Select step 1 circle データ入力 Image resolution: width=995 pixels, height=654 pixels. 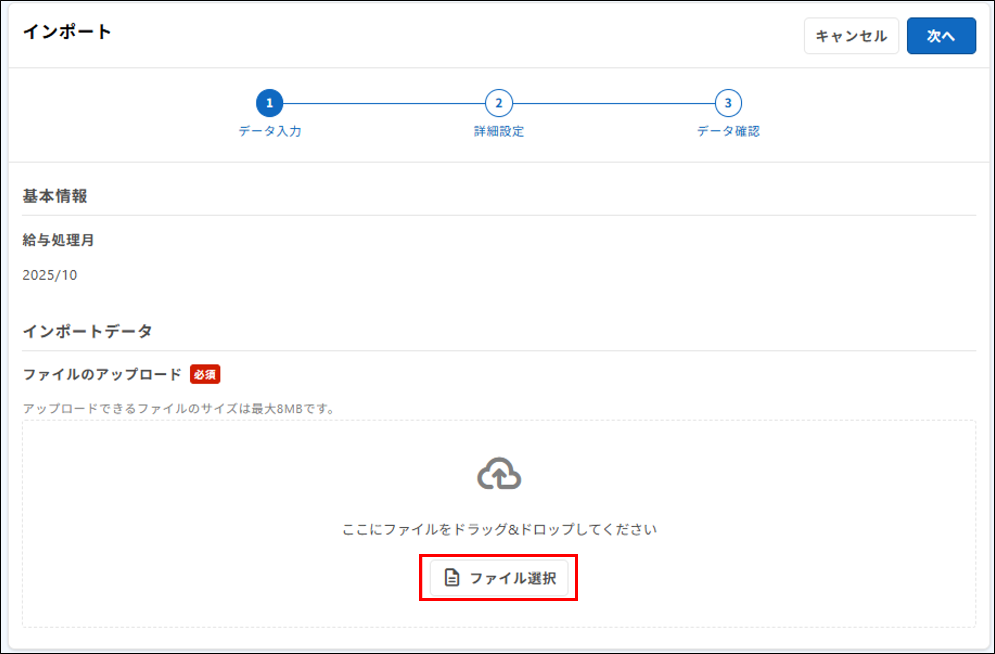(x=270, y=103)
